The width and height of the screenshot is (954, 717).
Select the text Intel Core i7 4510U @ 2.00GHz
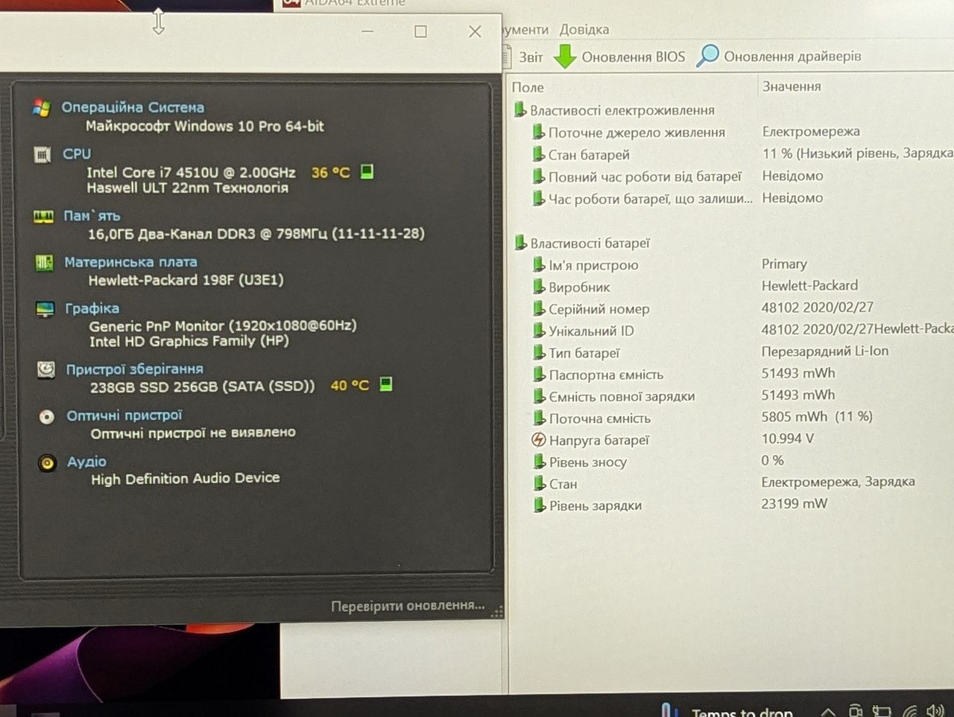(191, 173)
